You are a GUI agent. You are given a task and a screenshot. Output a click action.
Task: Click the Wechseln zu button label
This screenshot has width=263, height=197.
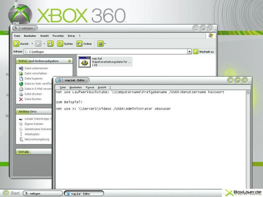click(x=206, y=52)
